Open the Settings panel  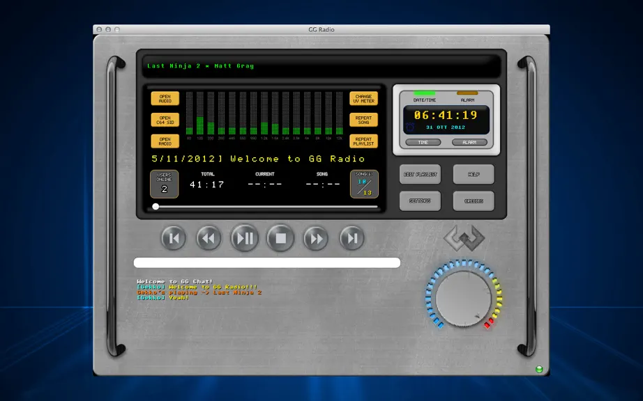pos(420,201)
